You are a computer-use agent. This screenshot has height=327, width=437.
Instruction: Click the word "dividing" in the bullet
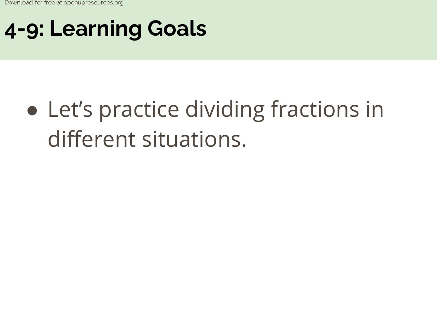click(x=225, y=110)
